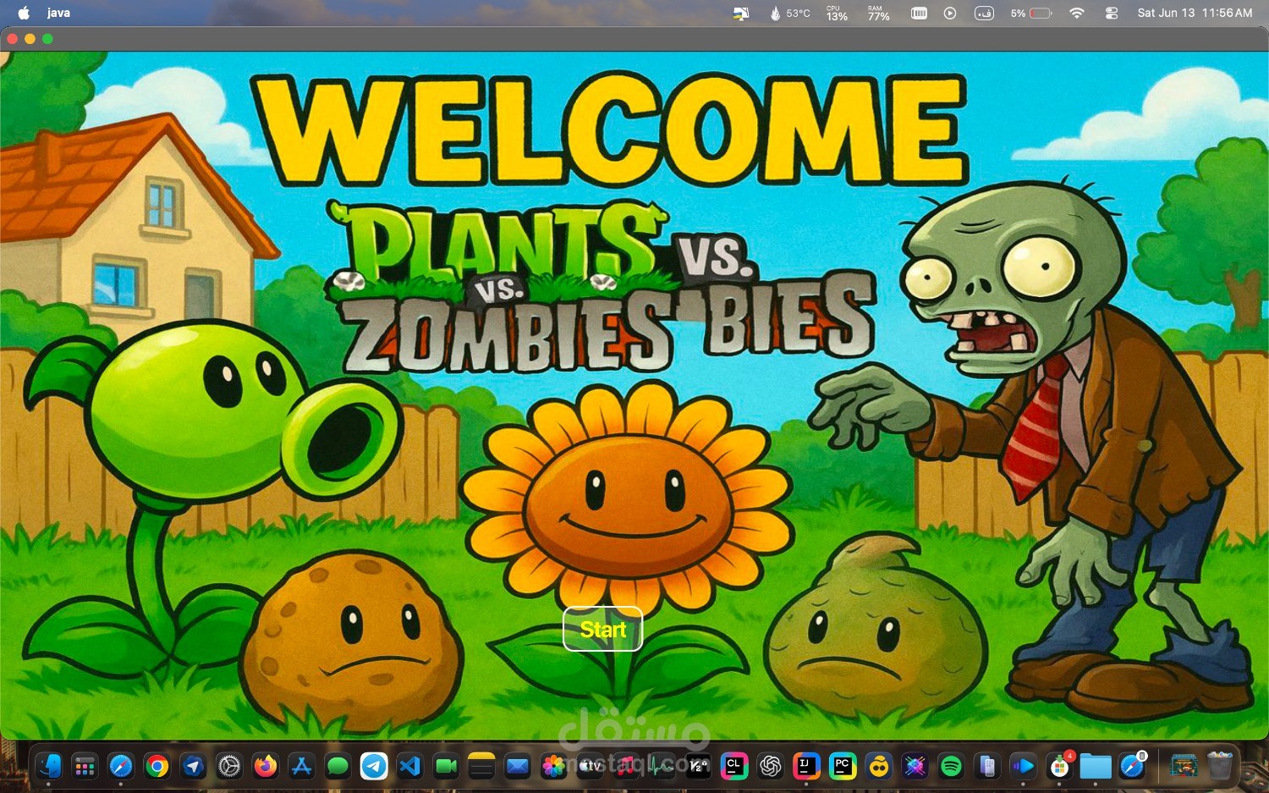The image size is (1269, 793).
Task: Open the java application menu
Action: click(58, 13)
